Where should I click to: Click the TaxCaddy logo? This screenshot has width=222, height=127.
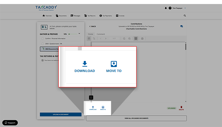[x=46, y=8]
